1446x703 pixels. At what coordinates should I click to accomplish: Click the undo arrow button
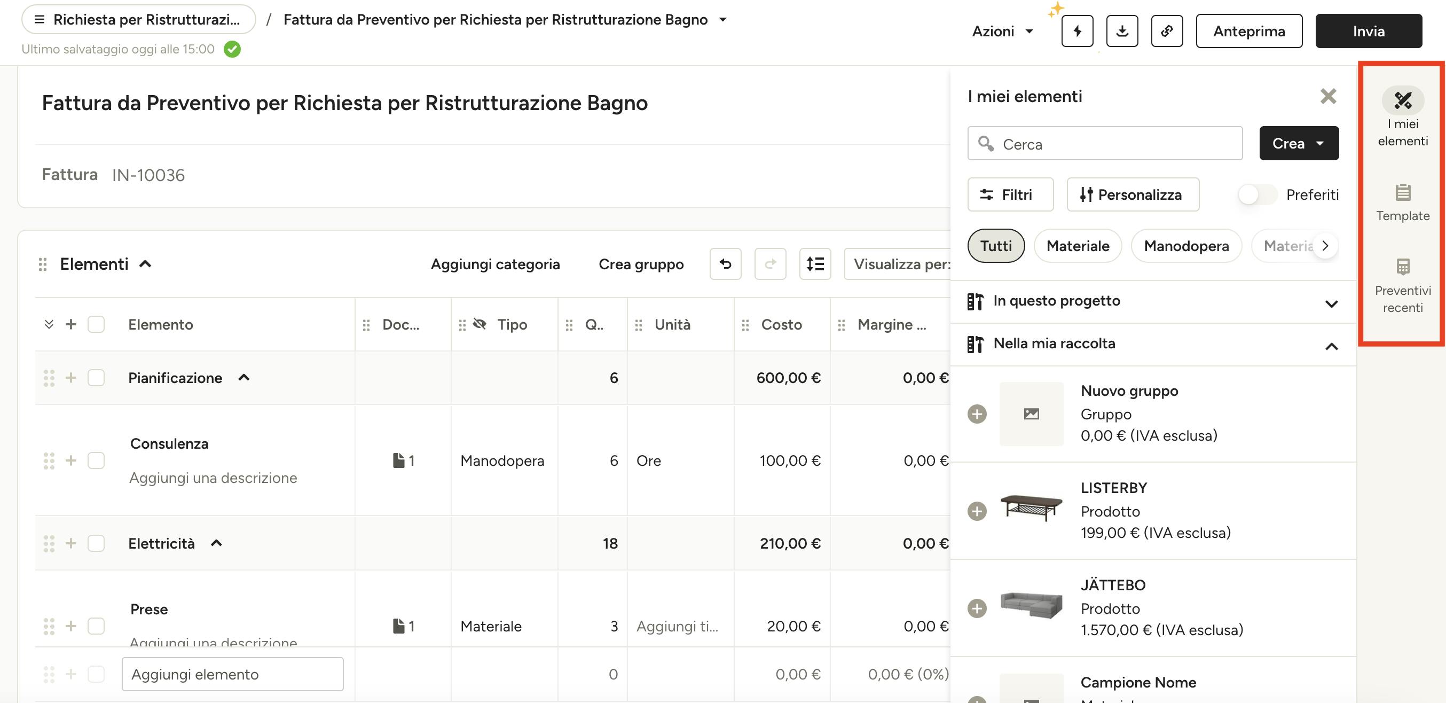tap(725, 263)
